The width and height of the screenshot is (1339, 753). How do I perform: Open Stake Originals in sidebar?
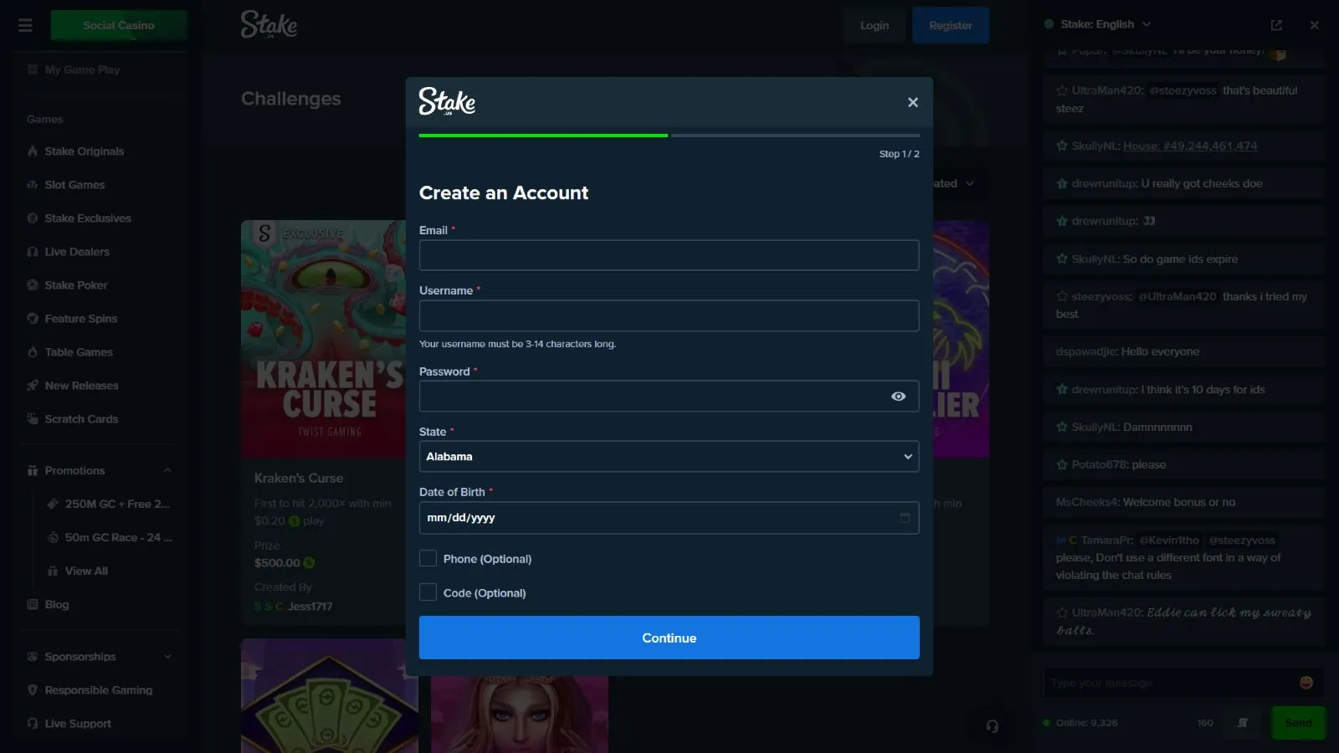click(x=84, y=151)
